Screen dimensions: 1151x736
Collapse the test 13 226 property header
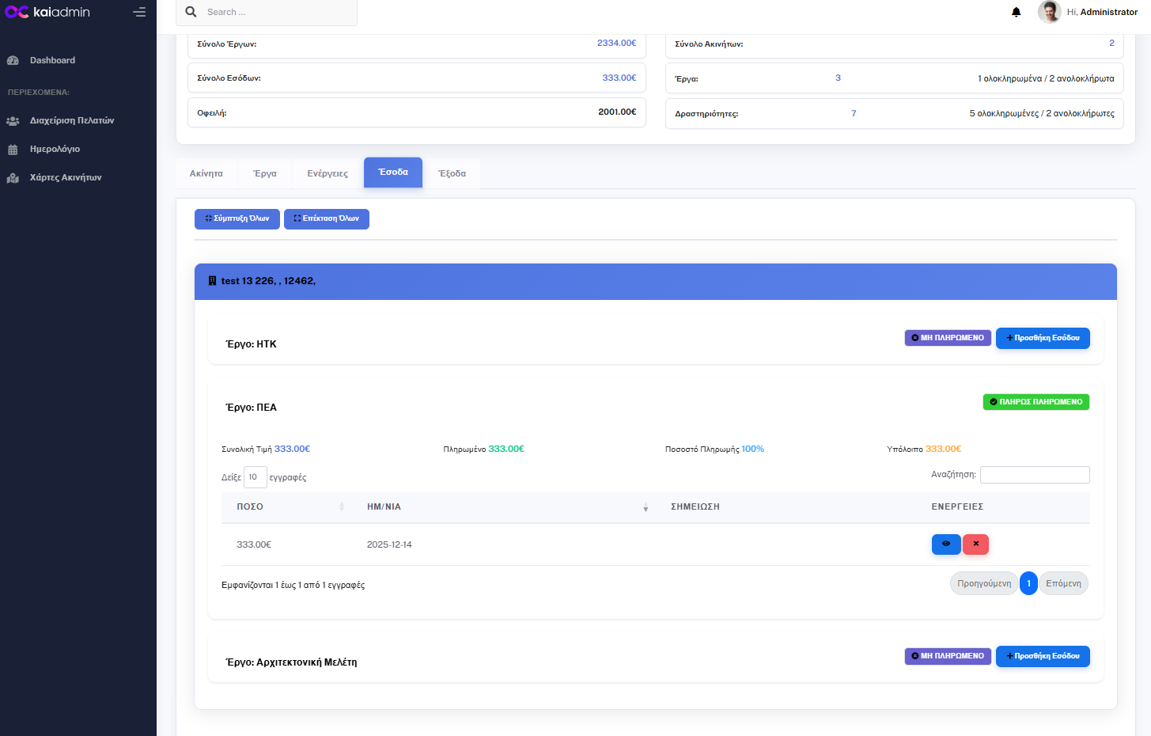[655, 281]
